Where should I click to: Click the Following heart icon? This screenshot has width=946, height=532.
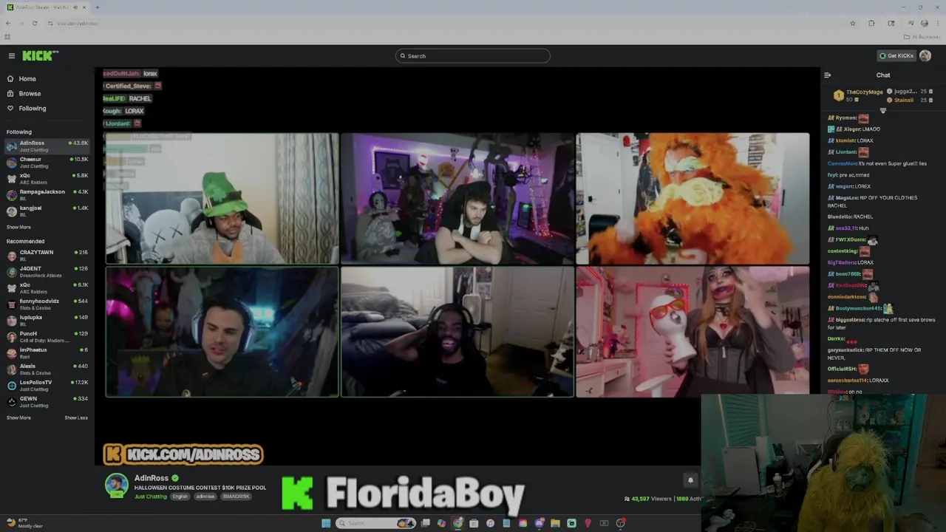pos(10,109)
